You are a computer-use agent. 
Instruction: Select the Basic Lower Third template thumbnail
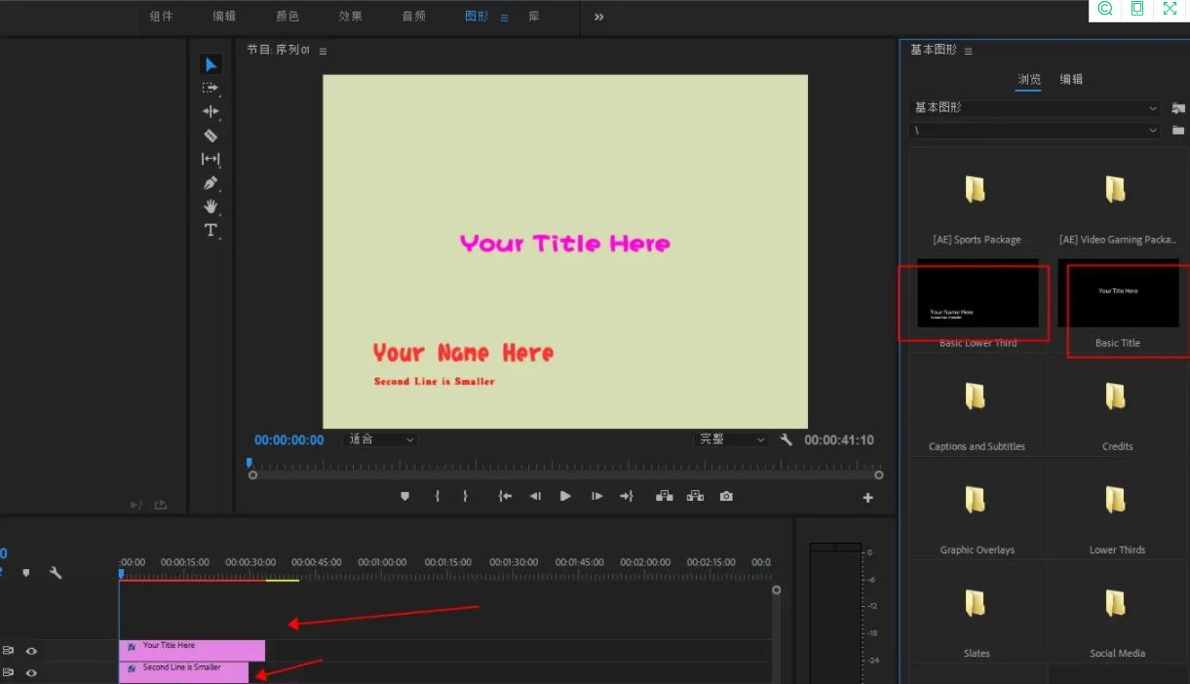[977, 293]
